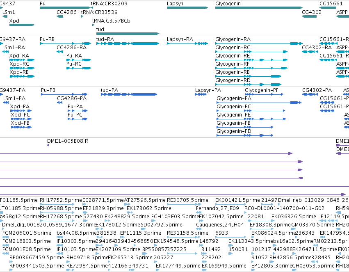Click the CG4286-RA transcript
Image resolution: width=349 pixels, height=272 pixels.
click(x=60, y=52)
